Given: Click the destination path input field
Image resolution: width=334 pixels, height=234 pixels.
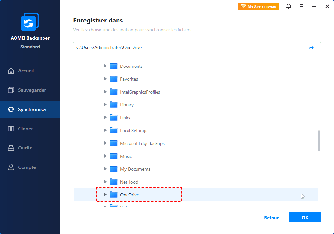Looking at the screenshot, I should (x=190, y=47).
